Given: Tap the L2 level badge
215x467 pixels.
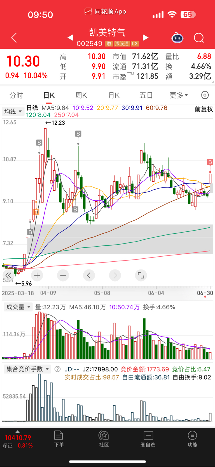Looking at the screenshot, I should [x=135, y=44].
